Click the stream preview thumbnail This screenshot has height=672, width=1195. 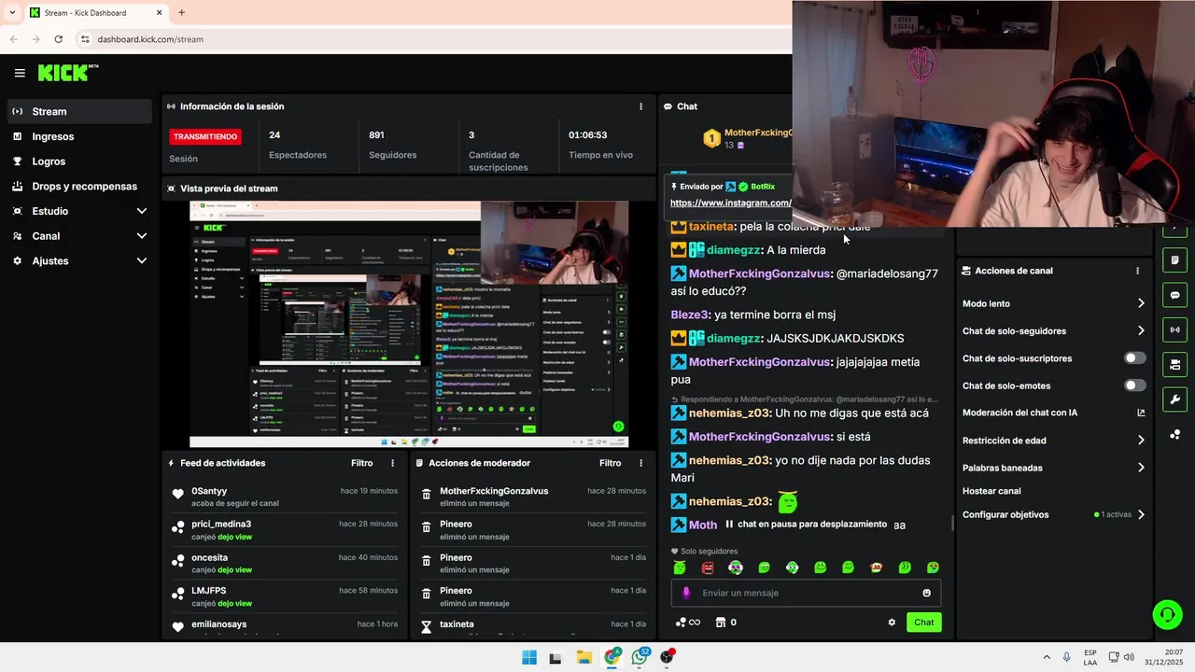pyautogui.click(x=409, y=324)
